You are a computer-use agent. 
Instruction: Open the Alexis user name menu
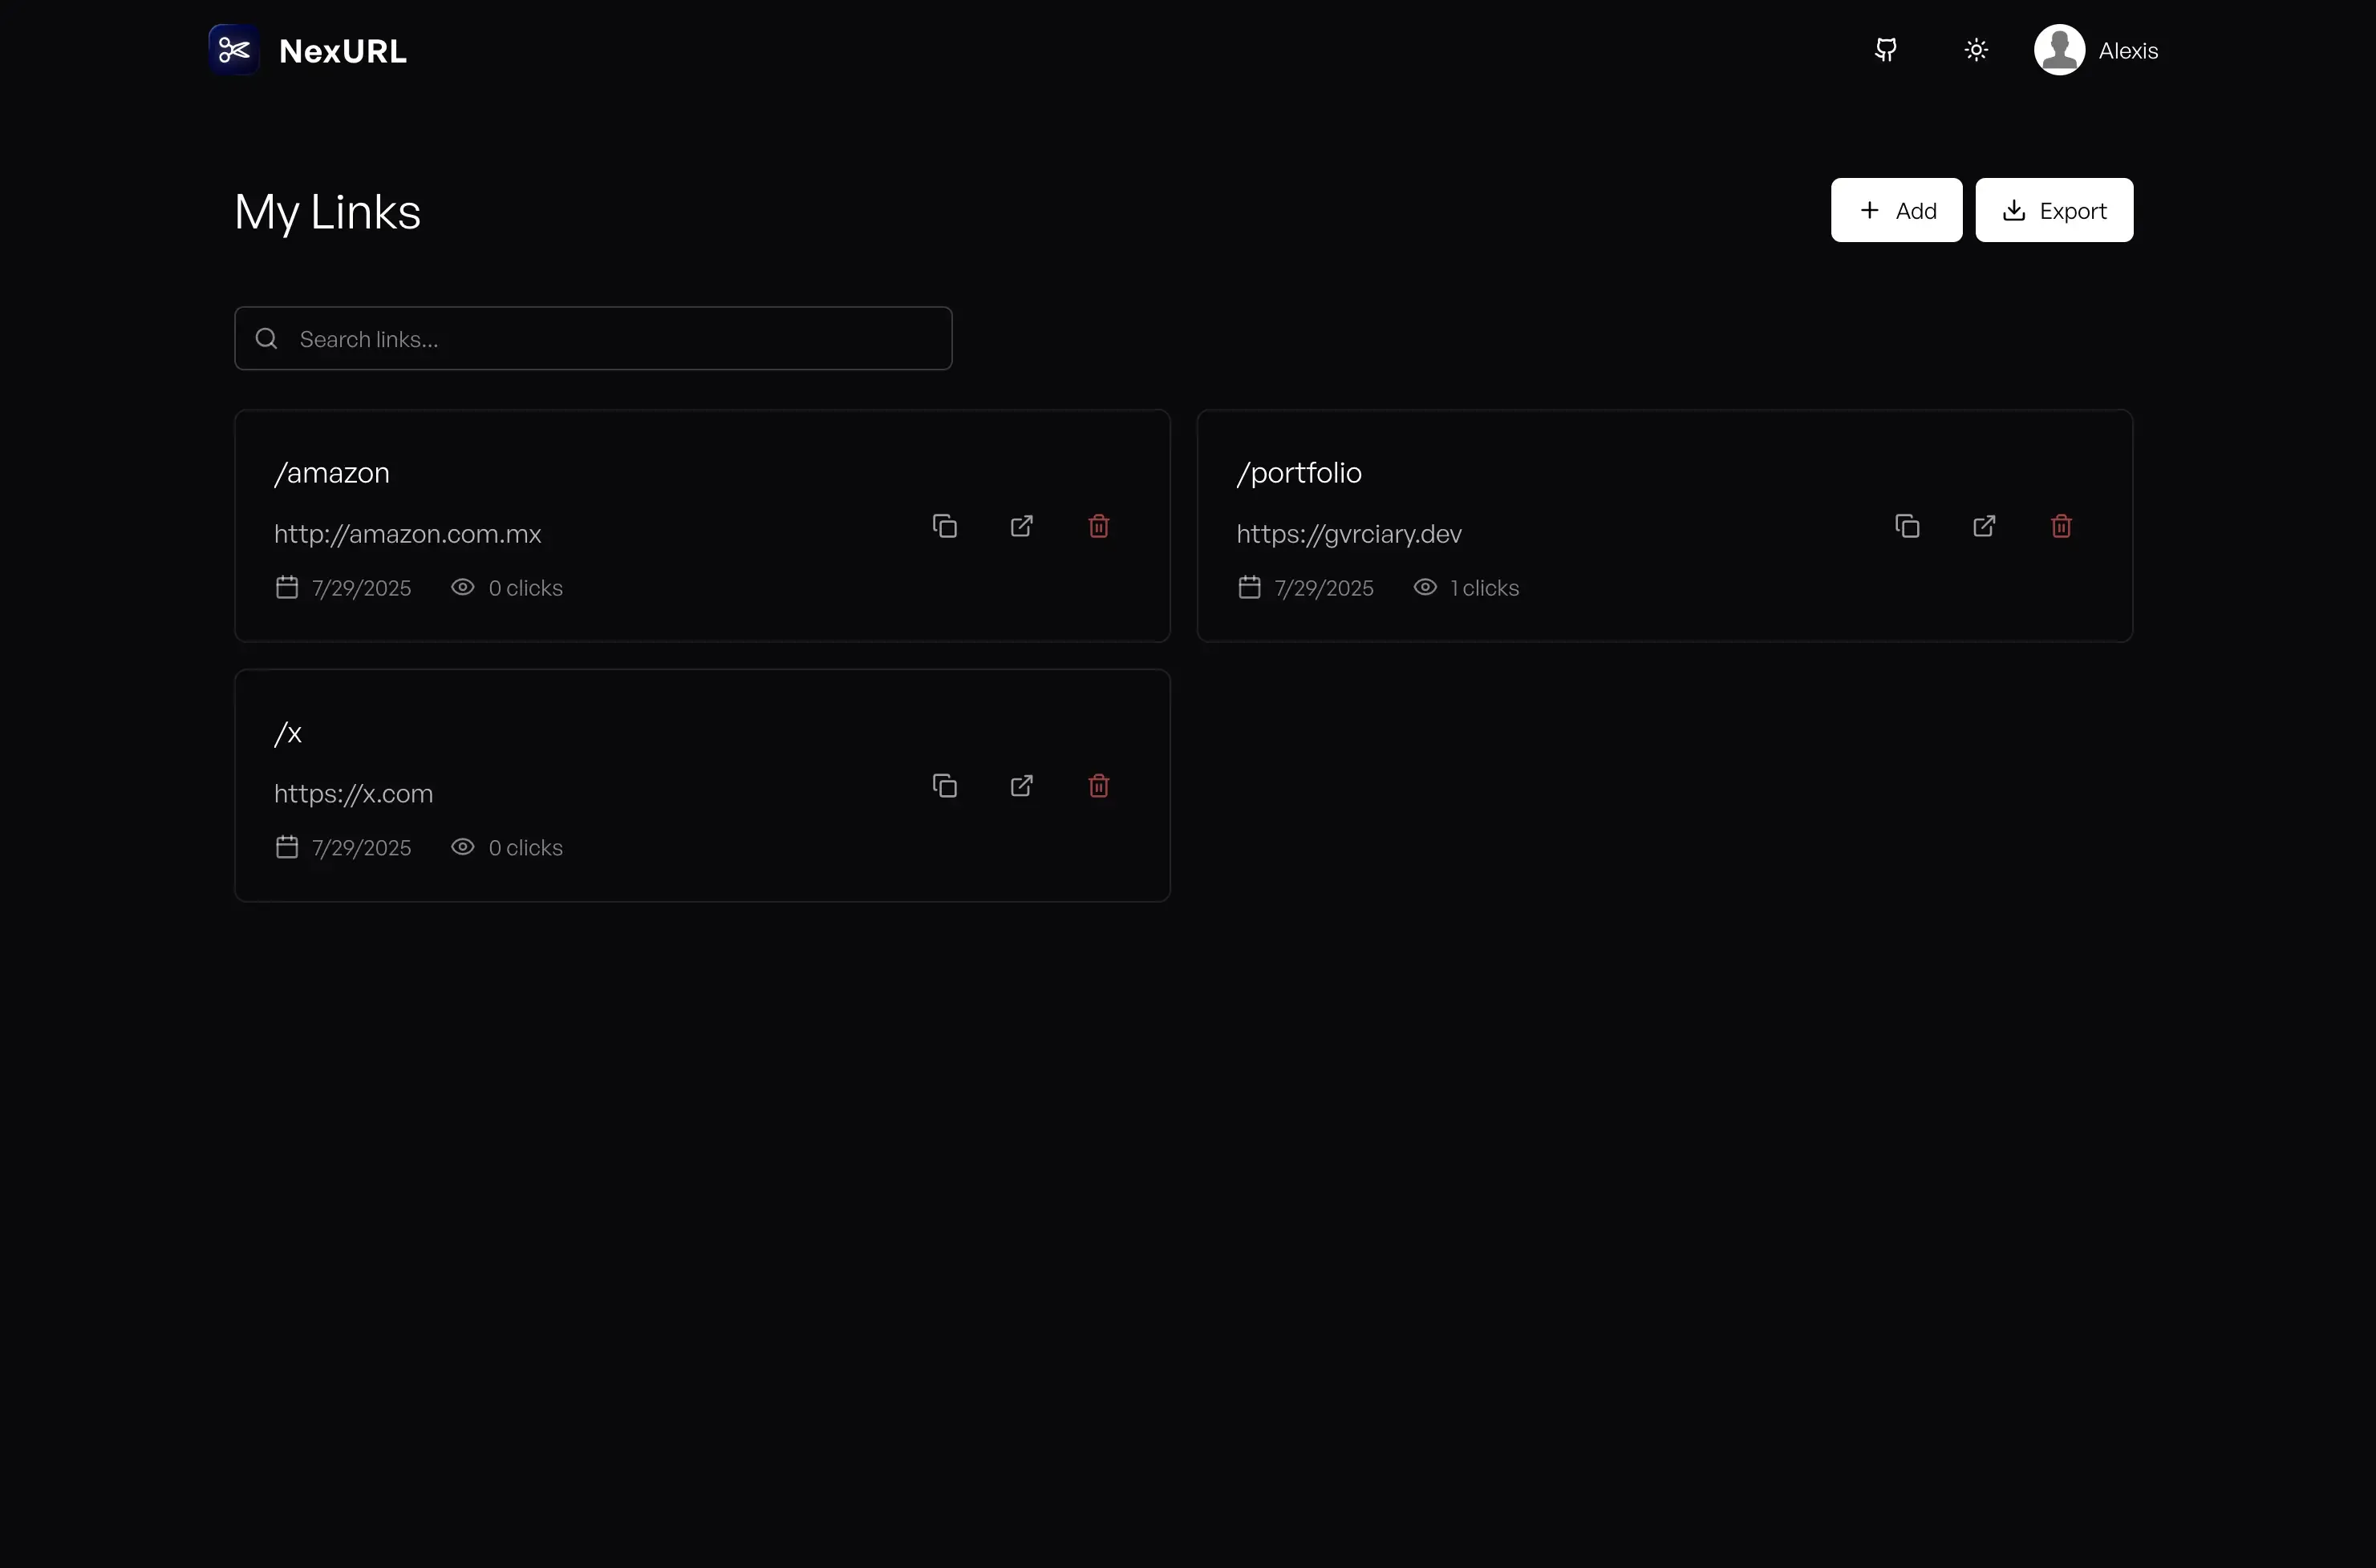click(x=2128, y=51)
